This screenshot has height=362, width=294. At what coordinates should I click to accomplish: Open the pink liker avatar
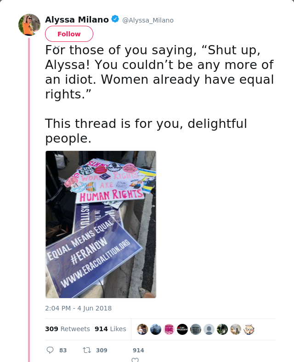pos(169,329)
